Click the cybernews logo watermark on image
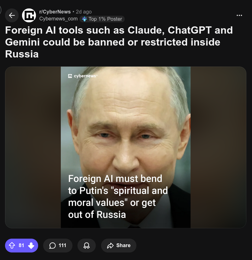Image resolution: width=252 pixels, height=260 pixels. [x=83, y=76]
